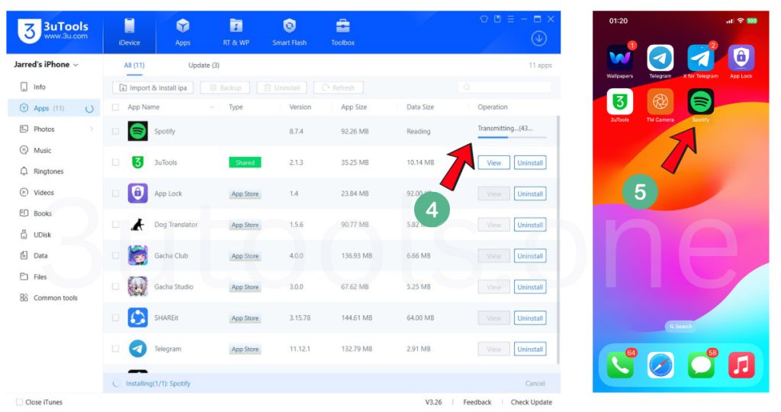The width and height of the screenshot is (781, 412).
Task: Tap Spotify app on iPhone home screen
Action: 700,101
